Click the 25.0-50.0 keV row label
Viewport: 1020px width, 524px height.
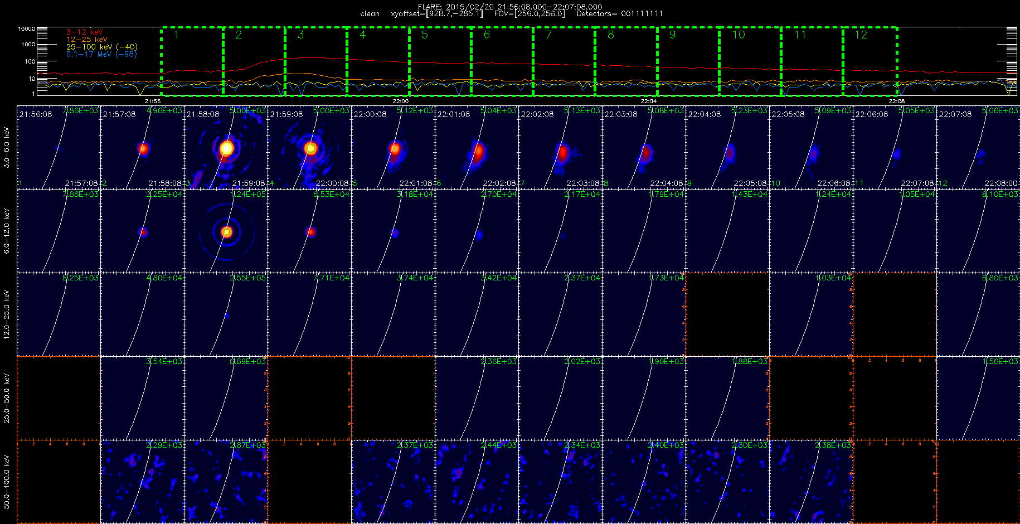(x=7, y=398)
